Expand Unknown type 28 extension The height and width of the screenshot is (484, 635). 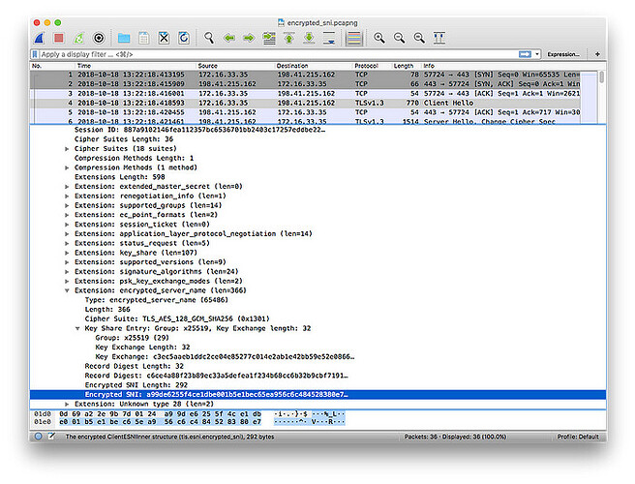tap(67, 405)
